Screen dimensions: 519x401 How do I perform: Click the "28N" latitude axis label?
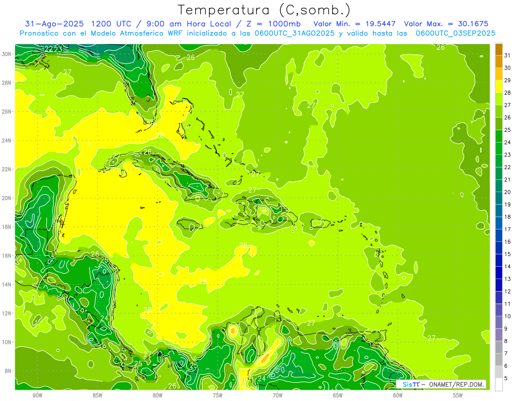click(6, 83)
